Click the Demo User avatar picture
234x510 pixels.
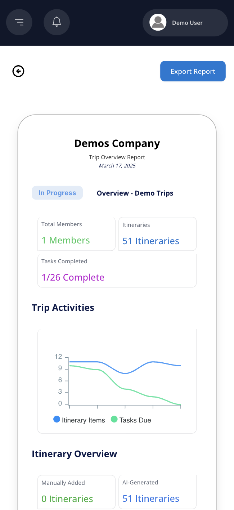(x=158, y=22)
